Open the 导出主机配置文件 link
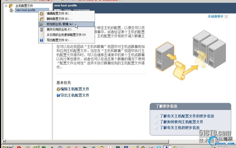The width and height of the screenshot is (236, 148). point(75,95)
